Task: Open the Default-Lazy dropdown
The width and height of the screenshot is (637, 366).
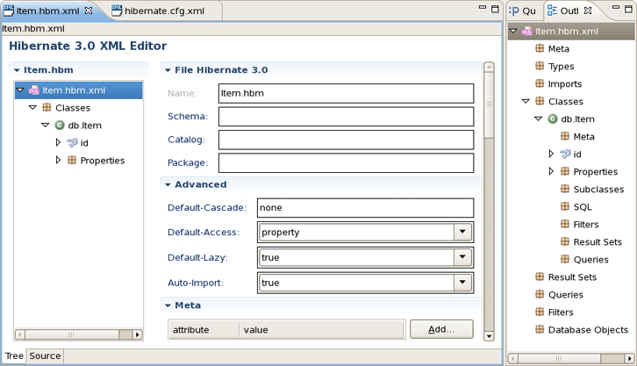Action: pos(462,258)
